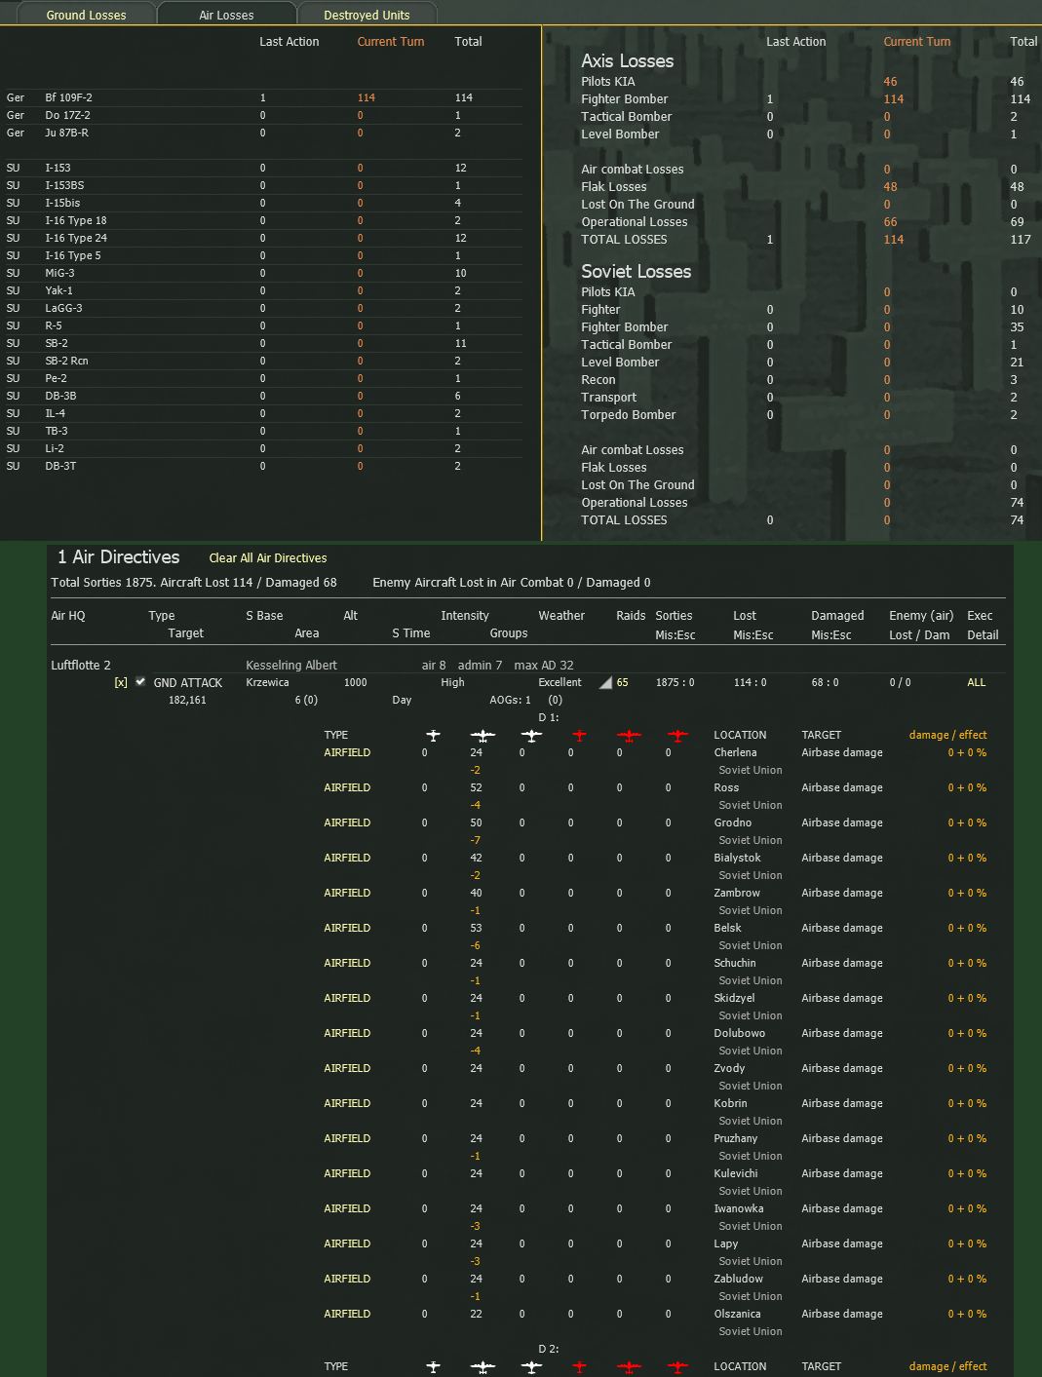
Task: Click the Day sortie time setting
Action: click(402, 700)
